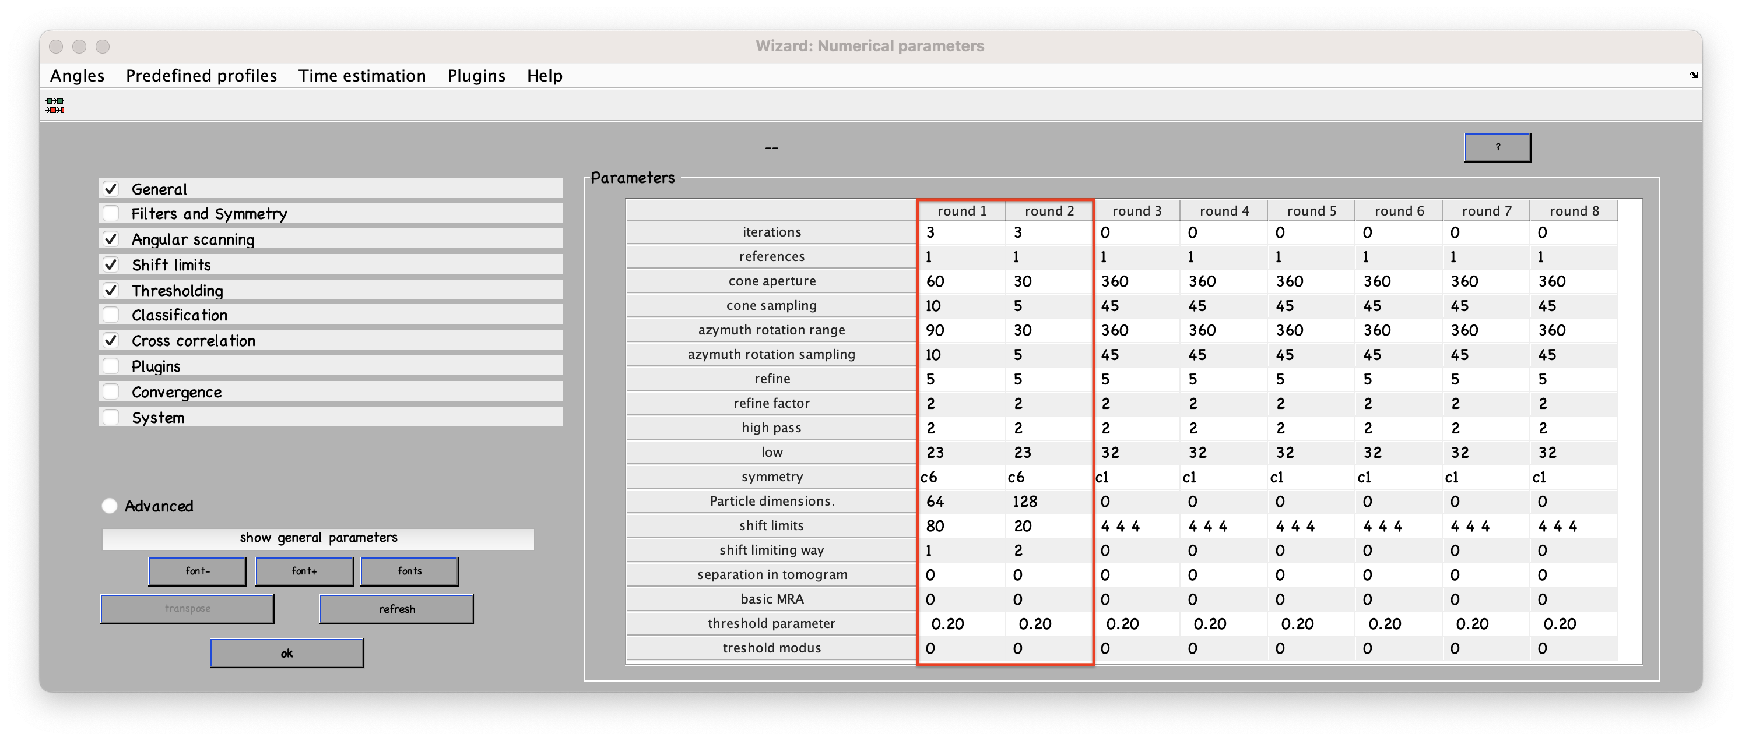The image size is (1742, 741).
Task: Click the azymuth rotation sampling row label
Action: coord(771,355)
